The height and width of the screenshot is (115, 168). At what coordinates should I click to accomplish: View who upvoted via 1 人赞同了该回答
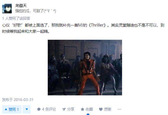point(16,18)
